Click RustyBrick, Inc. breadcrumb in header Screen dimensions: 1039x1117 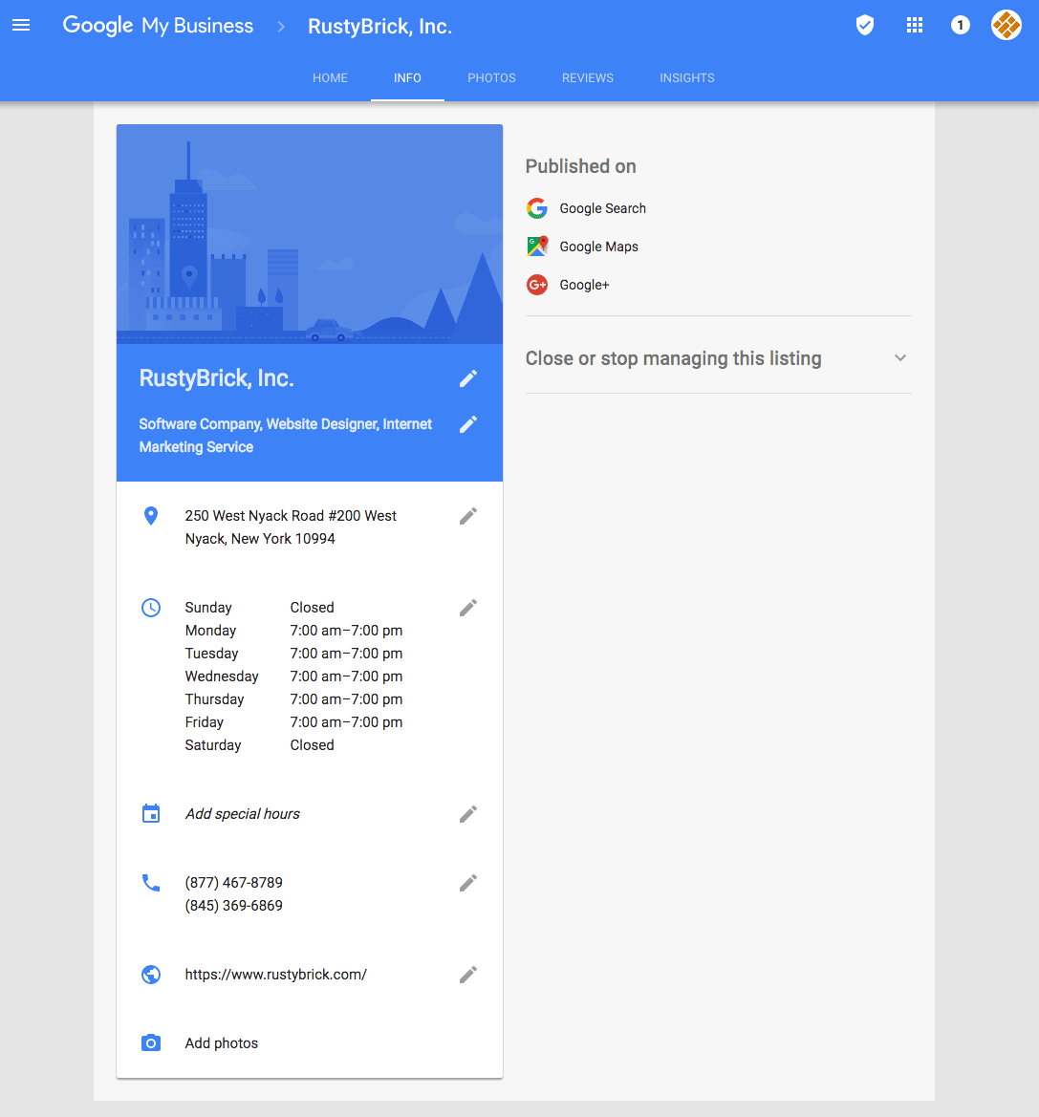pos(379,27)
